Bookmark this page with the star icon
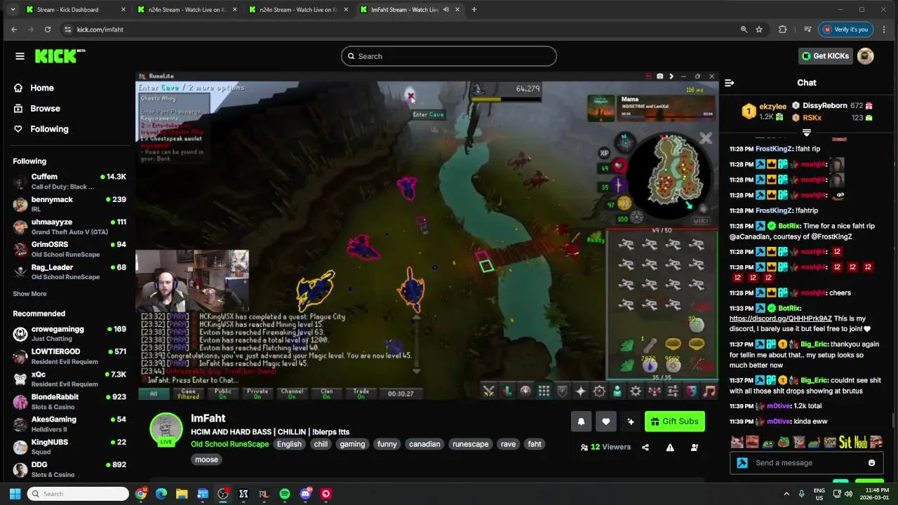This screenshot has height=505, width=898. (x=759, y=29)
